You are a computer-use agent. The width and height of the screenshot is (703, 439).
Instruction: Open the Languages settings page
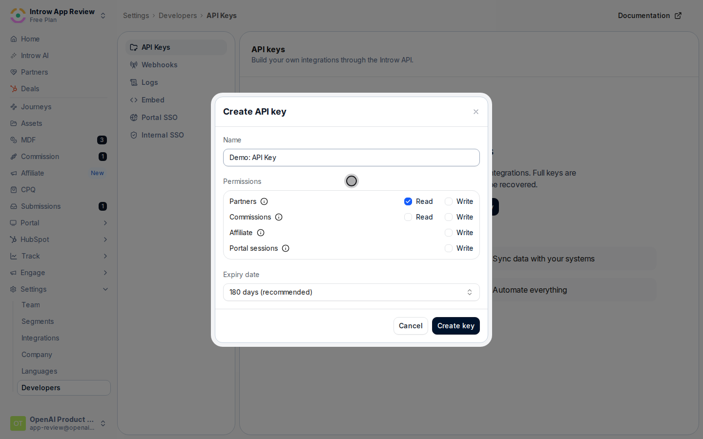tap(39, 371)
